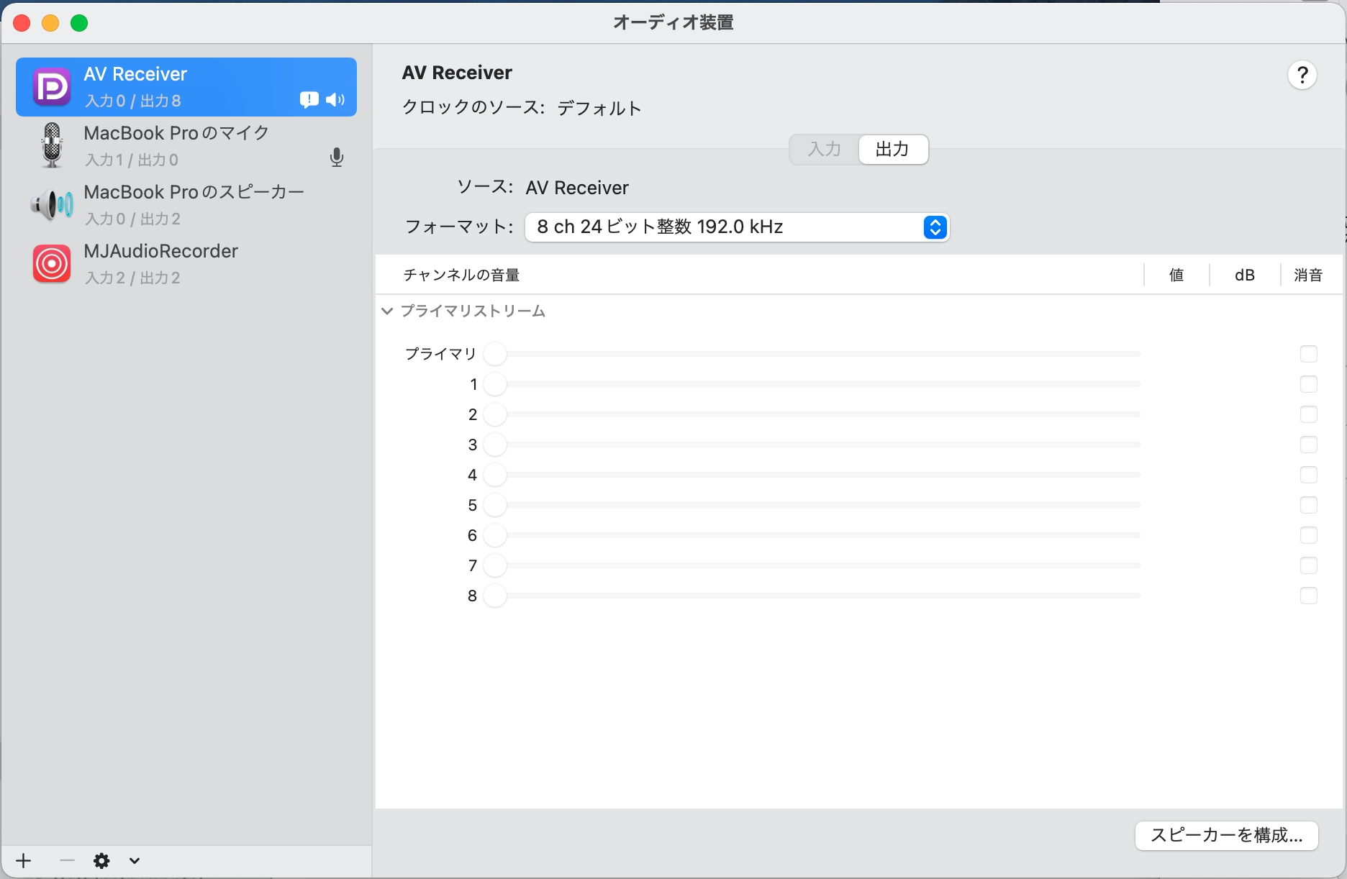
Task: Click the default input mic badge
Action: pos(337,158)
